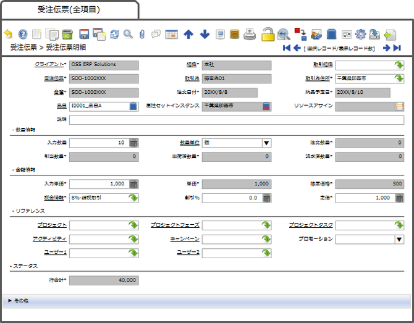Open プロジェクトフェーズ lookup green arrow
The width and height of the screenshot is (414, 323).
pos(266,225)
